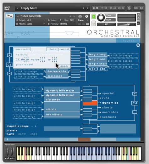Select the dynamics articulation group
Image resolution: width=149 pixels, height=164 pixels.
point(110,103)
